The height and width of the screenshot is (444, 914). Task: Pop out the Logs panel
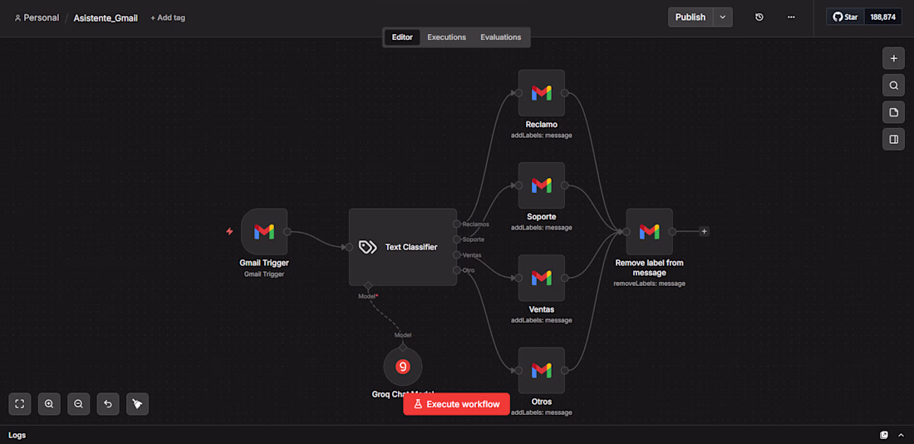(x=884, y=435)
